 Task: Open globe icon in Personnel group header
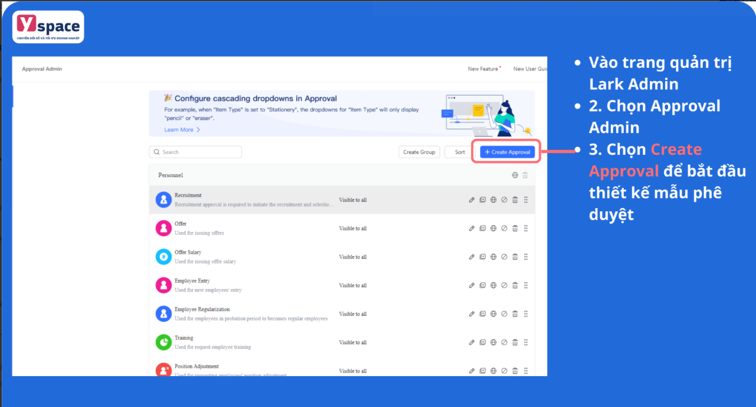[x=515, y=175]
